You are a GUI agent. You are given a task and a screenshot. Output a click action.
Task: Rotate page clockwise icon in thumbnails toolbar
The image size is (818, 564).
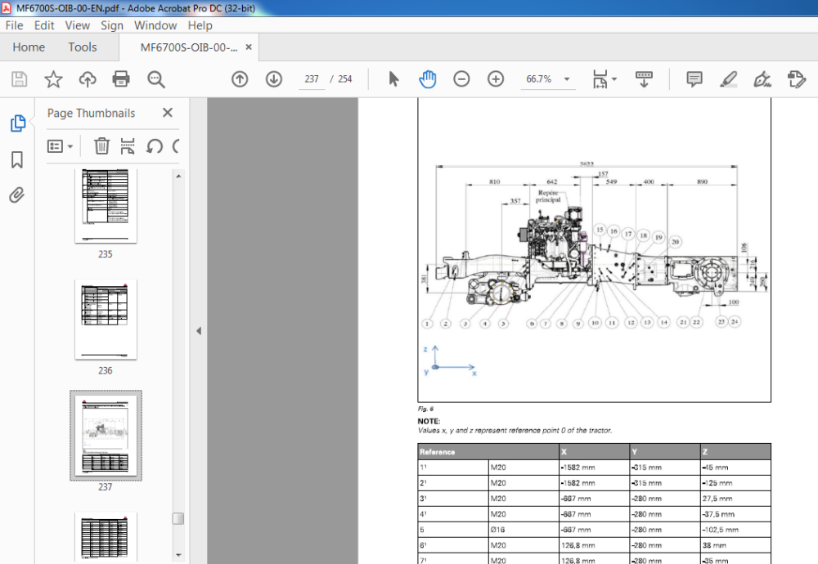point(177,146)
